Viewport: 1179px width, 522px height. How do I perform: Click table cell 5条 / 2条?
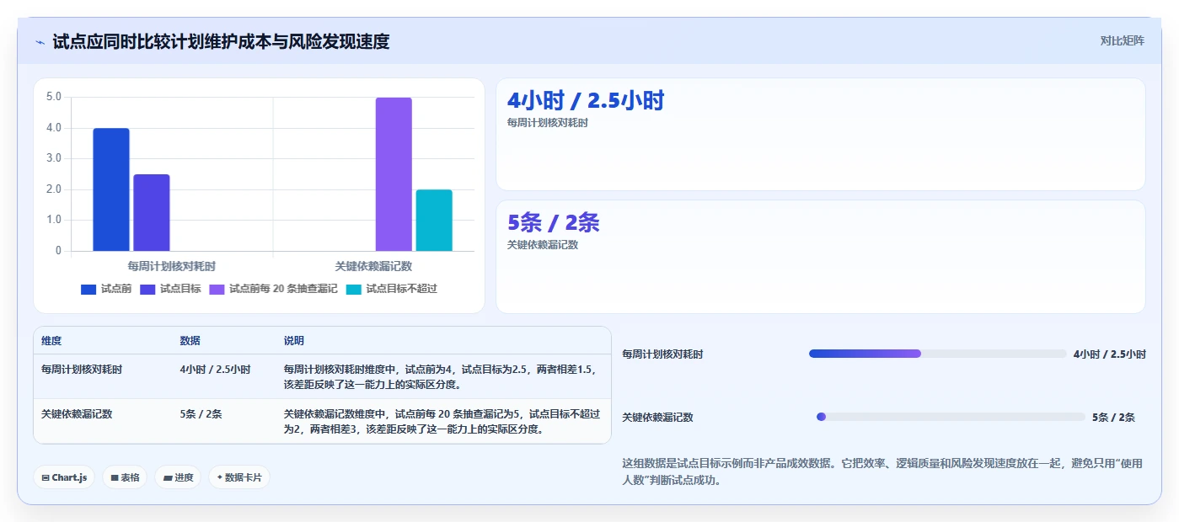click(x=201, y=414)
